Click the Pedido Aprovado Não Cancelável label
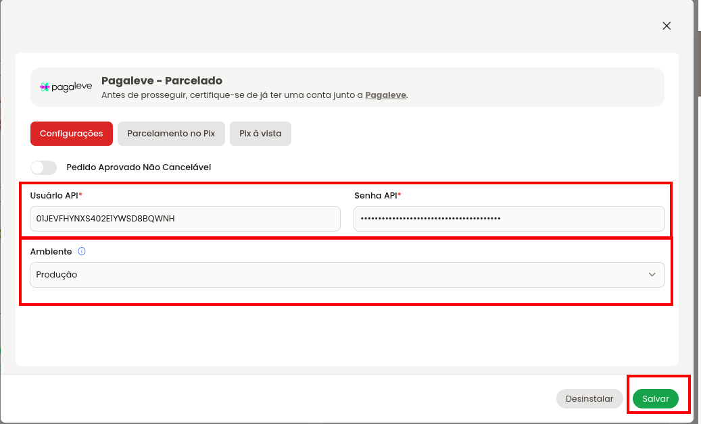 point(139,167)
